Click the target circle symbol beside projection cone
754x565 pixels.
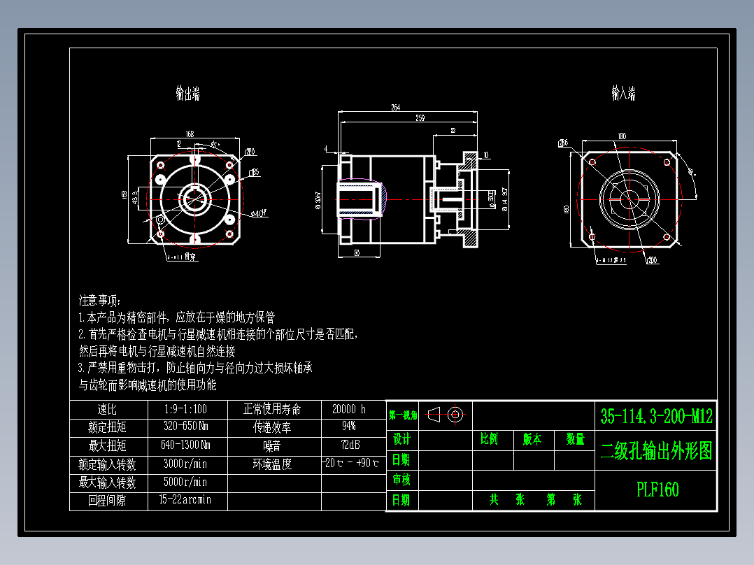pos(456,414)
